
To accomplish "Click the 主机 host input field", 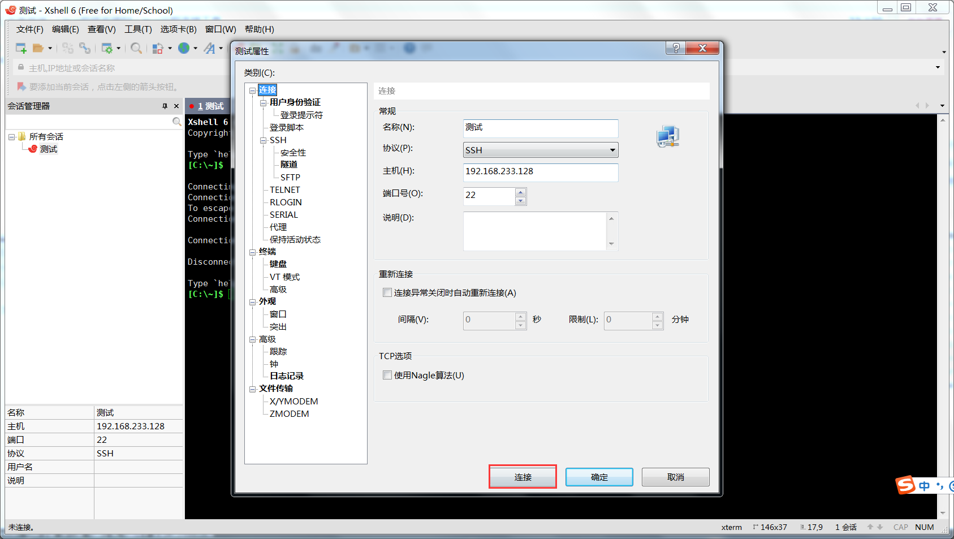I will [541, 172].
